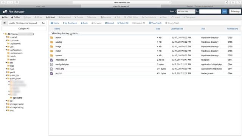This screenshot has height=136, width=242.
Task: Click Compress in the toolbar
Action: pyautogui.click(x=189, y=17)
